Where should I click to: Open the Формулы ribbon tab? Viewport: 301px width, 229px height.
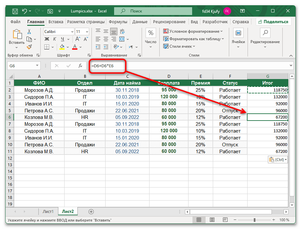point(118,22)
